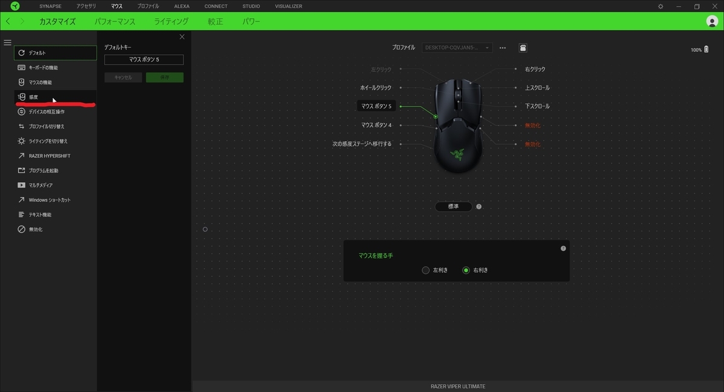Select プログラムを起動 option
Image resolution: width=724 pixels, height=392 pixels.
pos(55,171)
